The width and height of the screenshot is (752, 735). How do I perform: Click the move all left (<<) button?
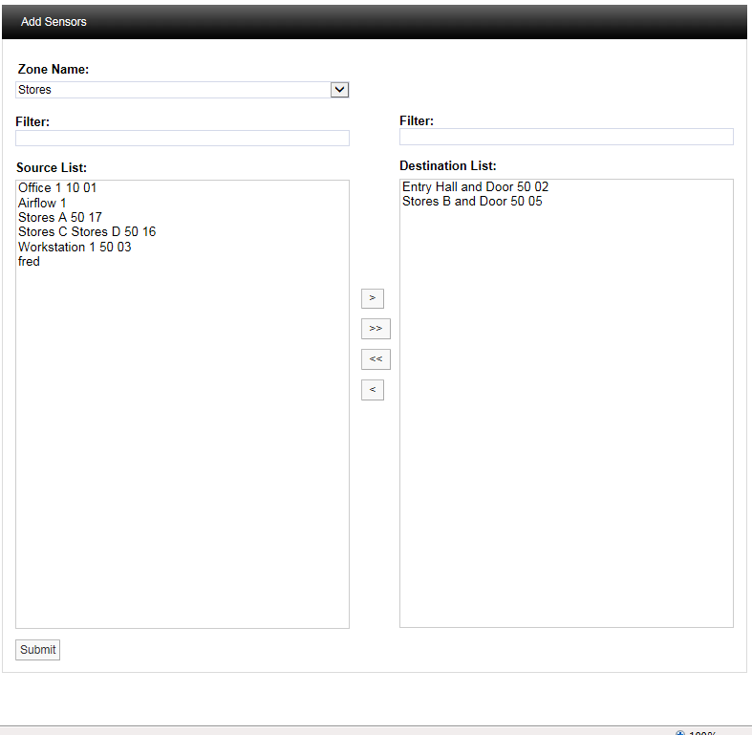(x=376, y=359)
